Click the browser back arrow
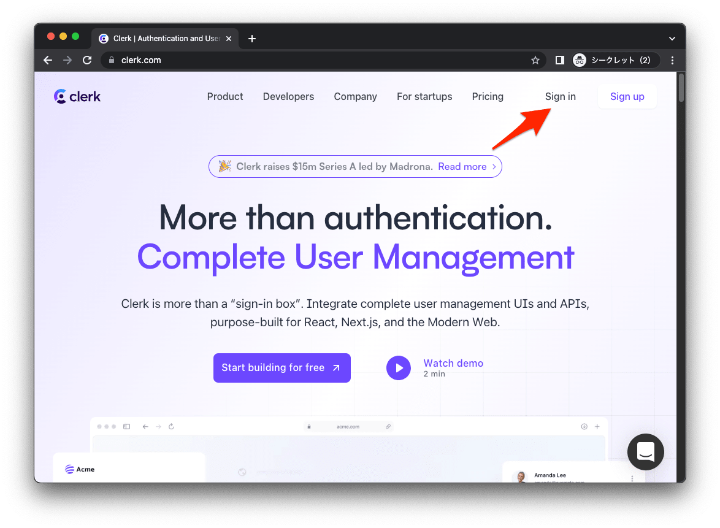The height and width of the screenshot is (528, 720). [48, 60]
